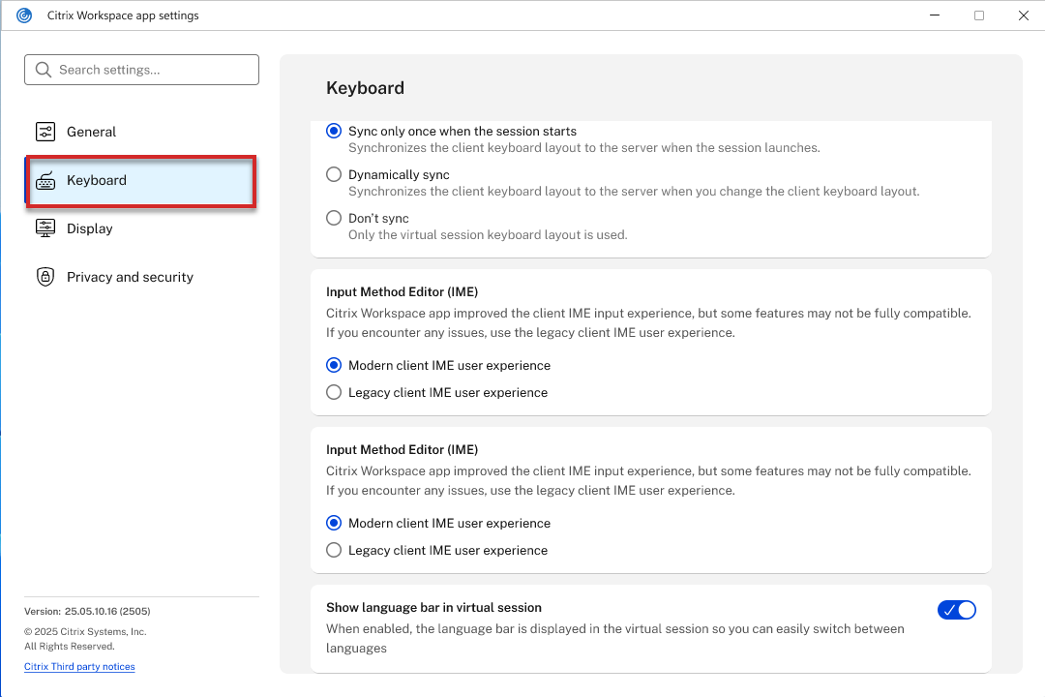The width and height of the screenshot is (1045, 697).
Task: Click the Display monitor icon
Action: tap(45, 228)
